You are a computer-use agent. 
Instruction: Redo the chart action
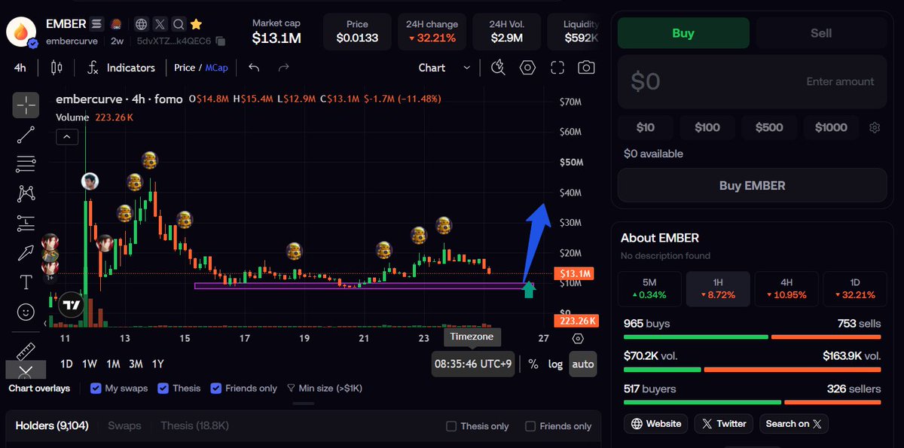(x=284, y=68)
